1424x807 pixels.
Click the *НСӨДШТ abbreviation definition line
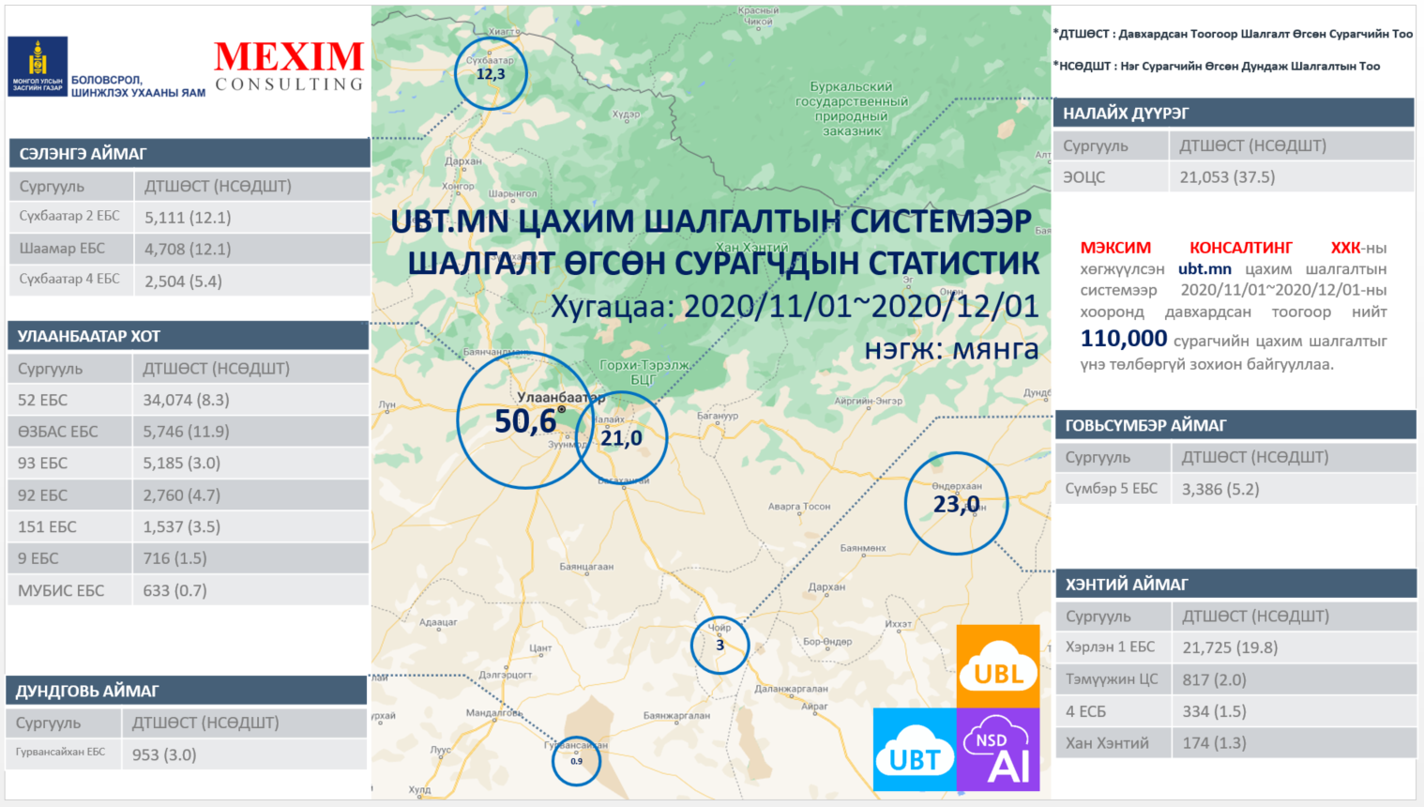pos(1217,66)
